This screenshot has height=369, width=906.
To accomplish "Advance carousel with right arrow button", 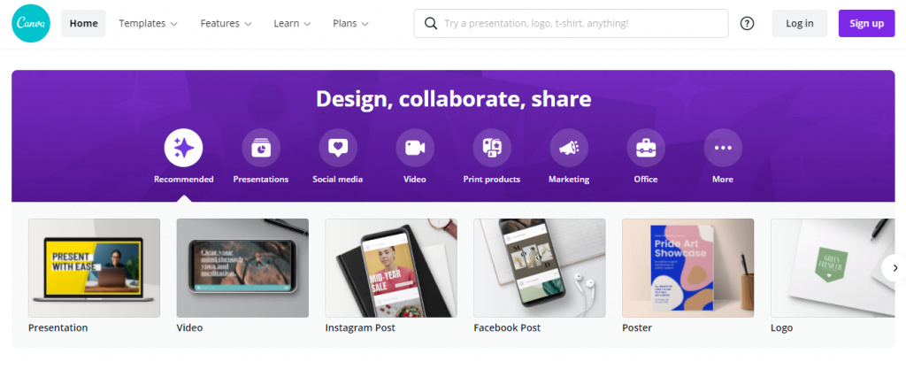I will 894,268.
